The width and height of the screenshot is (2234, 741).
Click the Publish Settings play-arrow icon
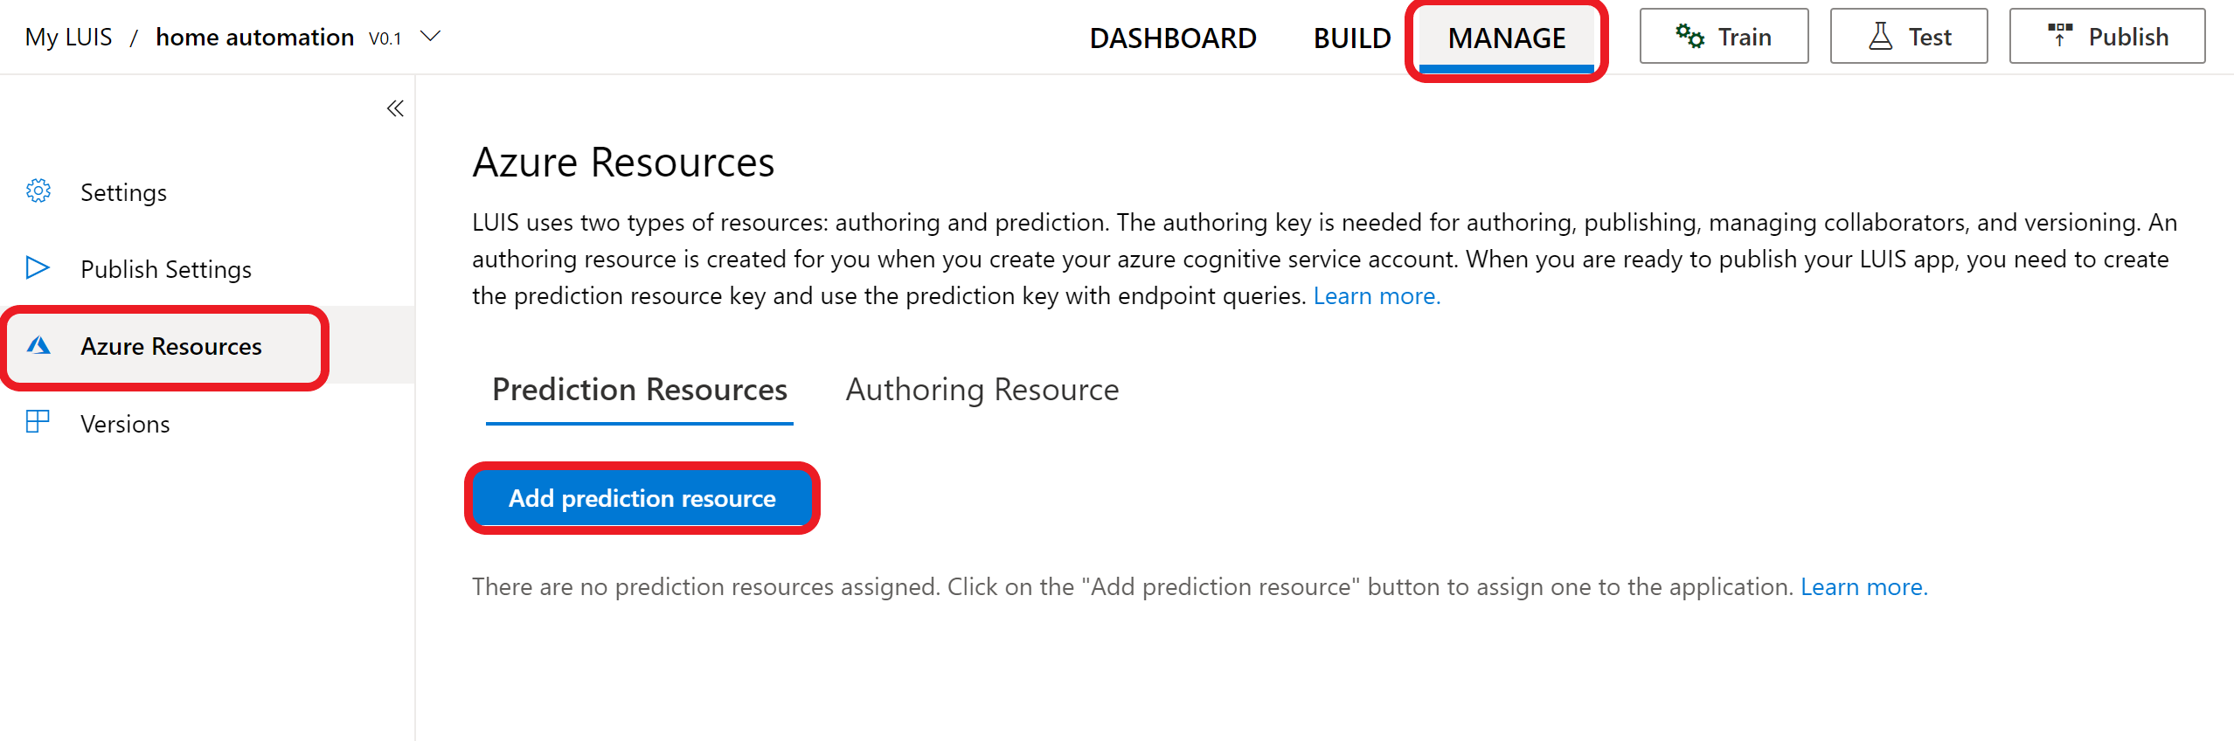point(38,267)
